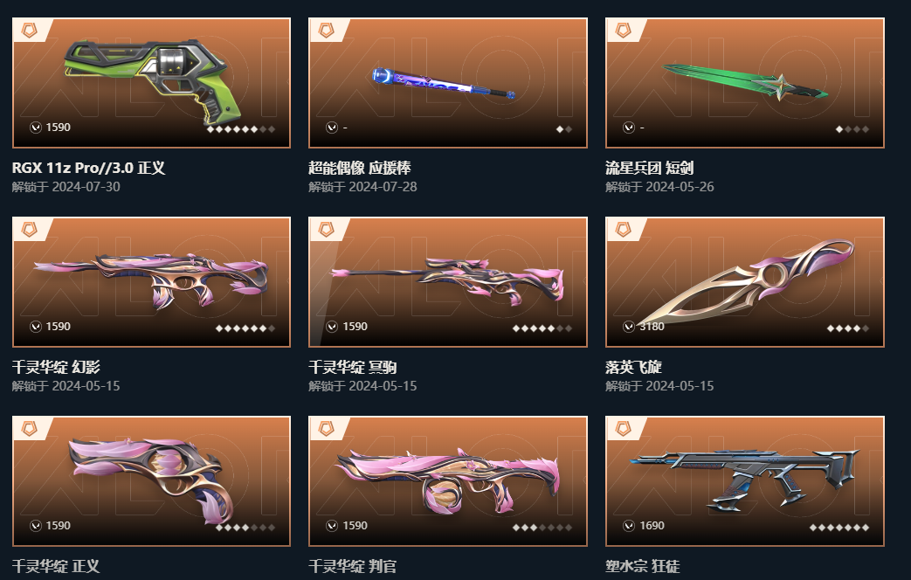The width and height of the screenshot is (911, 580).
Task: Click the tier badge icon on 超能偶像 应援棒 card
Action: pyautogui.click(x=326, y=31)
